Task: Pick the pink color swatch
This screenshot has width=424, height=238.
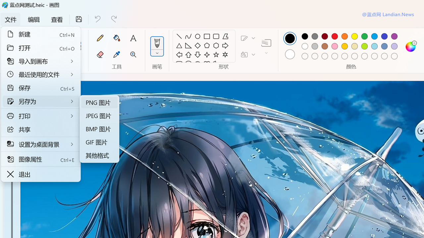Action: (x=335, y=46)
